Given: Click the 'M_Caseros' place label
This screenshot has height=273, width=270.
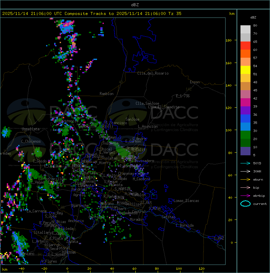Looking at the screenshot, I should (x=141, y=179).
